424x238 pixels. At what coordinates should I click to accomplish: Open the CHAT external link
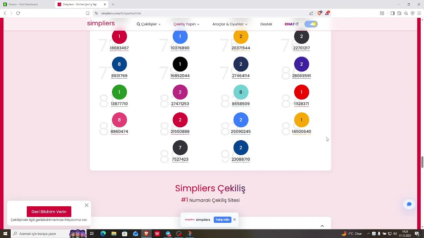[291, 24]
